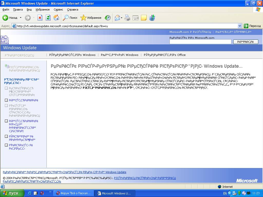Click the navigation link ending in Office
The height and width of the screenshot is (197, 263).
(x=165, y=55)
